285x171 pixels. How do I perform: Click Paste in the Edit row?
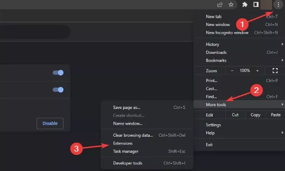click(276, 115)
